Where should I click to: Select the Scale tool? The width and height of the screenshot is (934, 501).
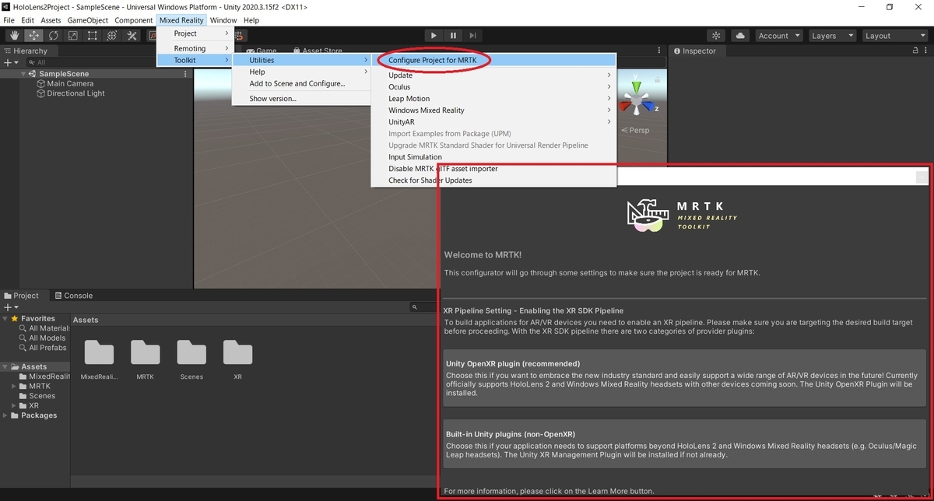pyautogui.click(x=73, y=35)
